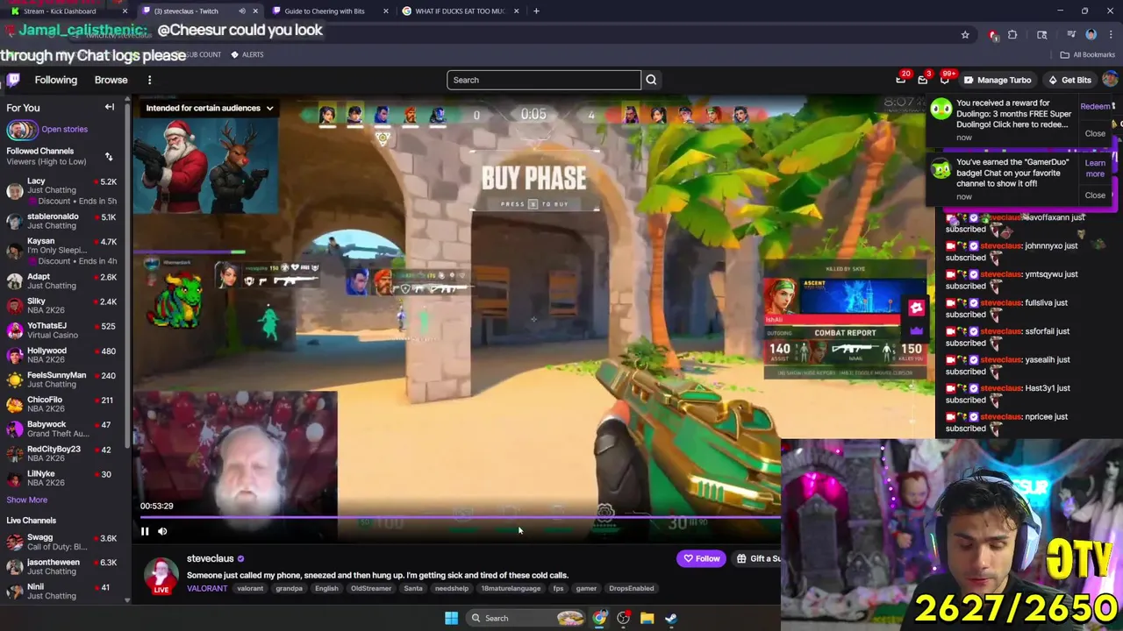Open the media control toolbar icon

1071,35
